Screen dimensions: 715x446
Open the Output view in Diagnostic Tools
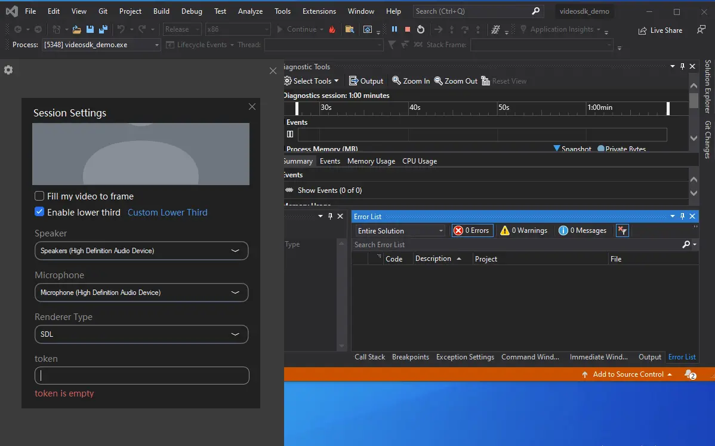click(x=366, y=81)
